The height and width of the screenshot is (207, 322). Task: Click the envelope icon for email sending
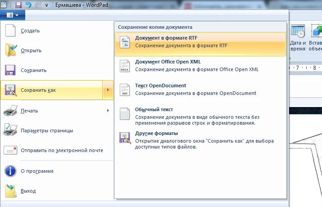click(x=10, y=150)
